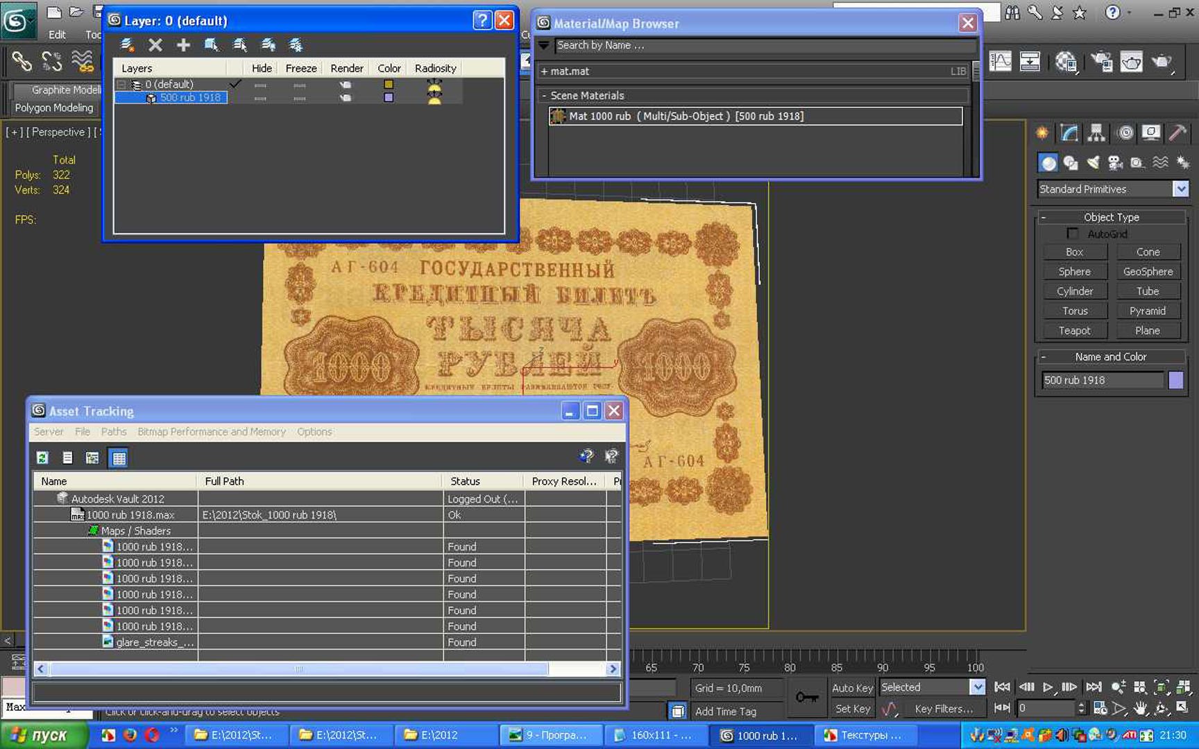Click the Teapot primitive button
This screenshot has width=1199, height=749.
(1074, 331)
